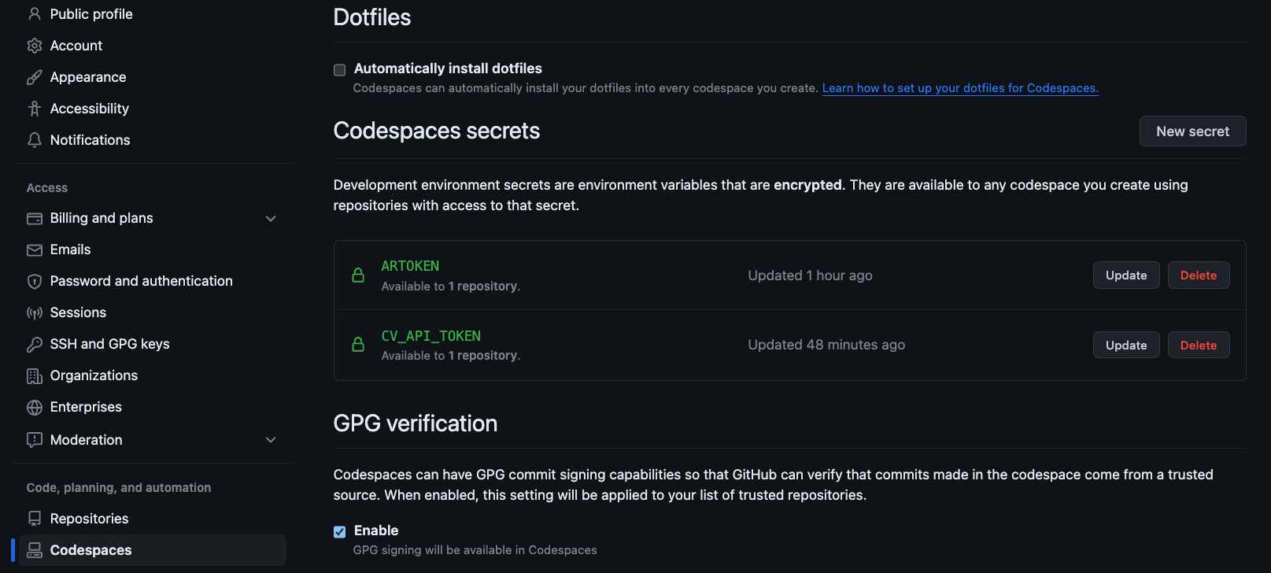The height and width of the screenshot is (573, 1271).
Task: Update the CV_API_TOKEN secret
Action: click(x=1125, y=346)
